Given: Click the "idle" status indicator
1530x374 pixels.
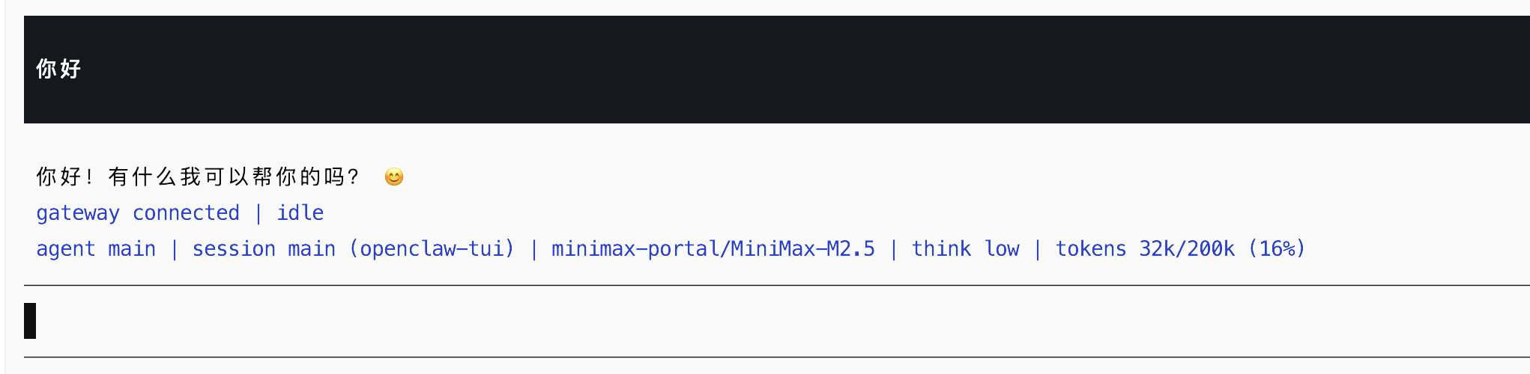Looking at the screenshot, I should coord(300,213).
